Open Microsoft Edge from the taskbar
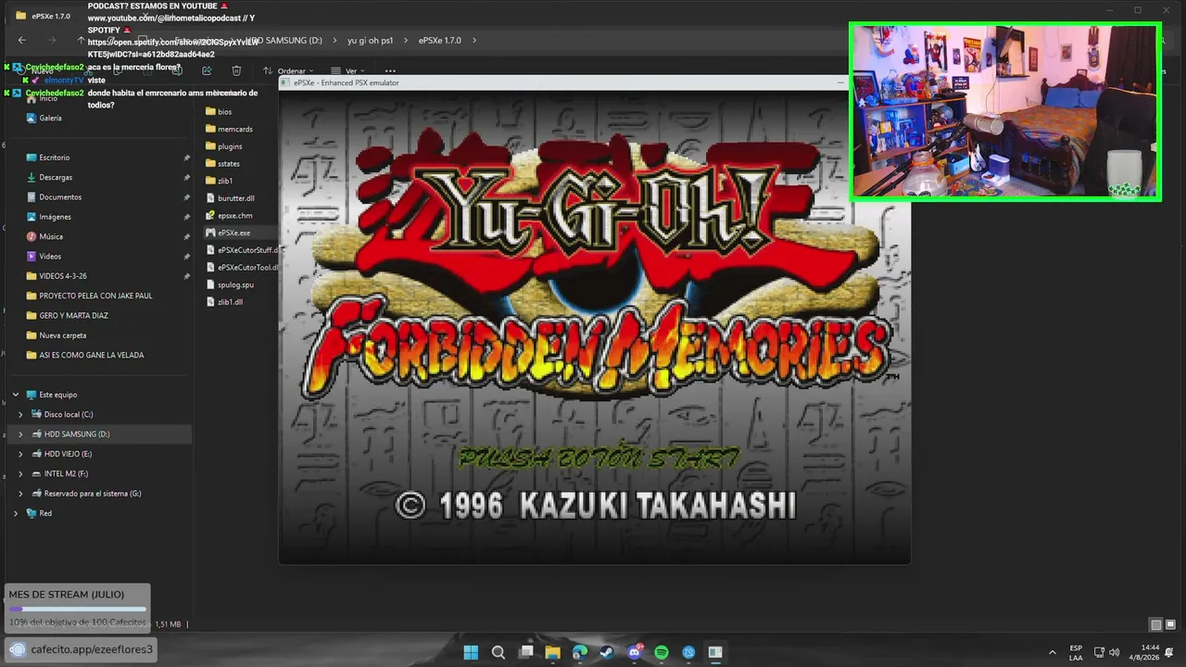 tap(580, 652)
